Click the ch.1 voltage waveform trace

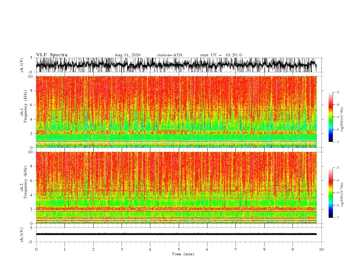click(x=176, y=65)
